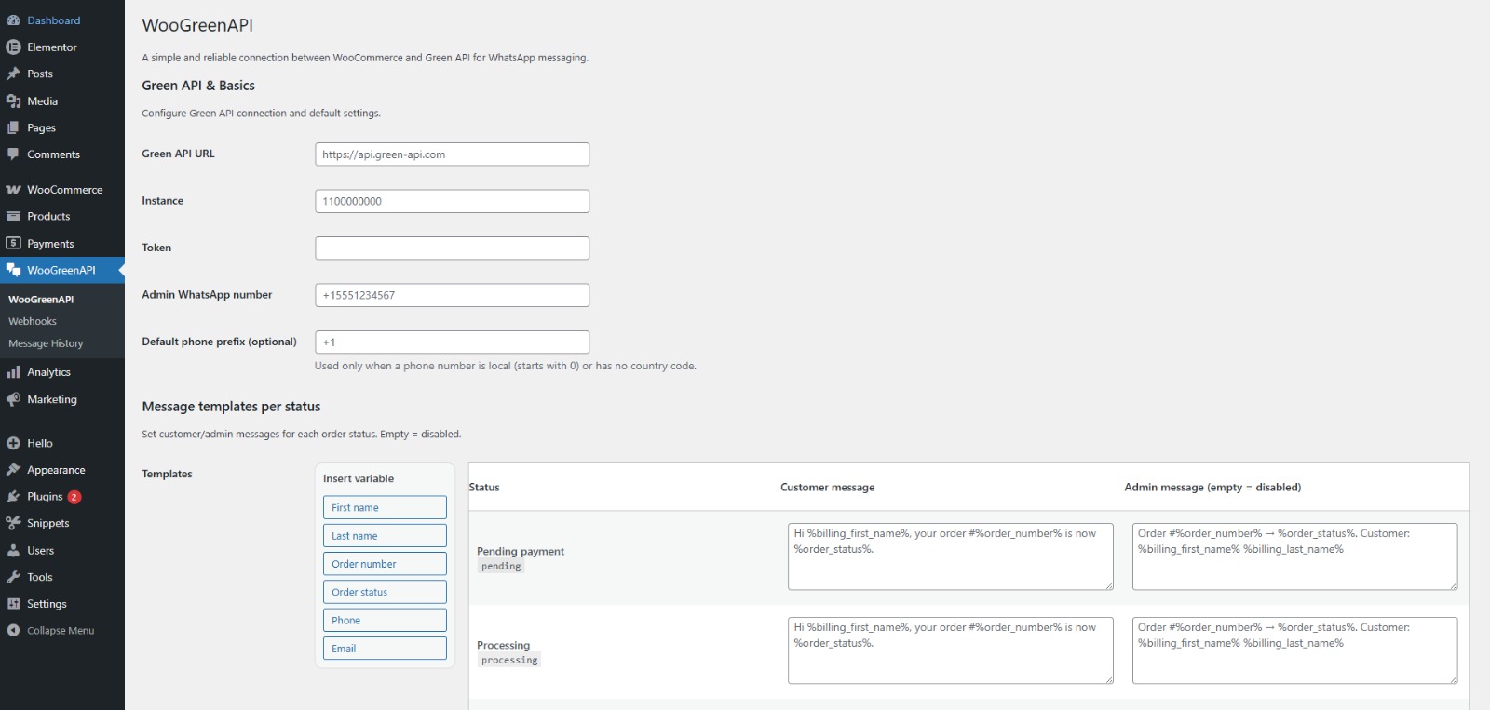Screen dimensions: 1490x710
Task: Click the Hello plus-circle icon
Action: pos(13,444)
